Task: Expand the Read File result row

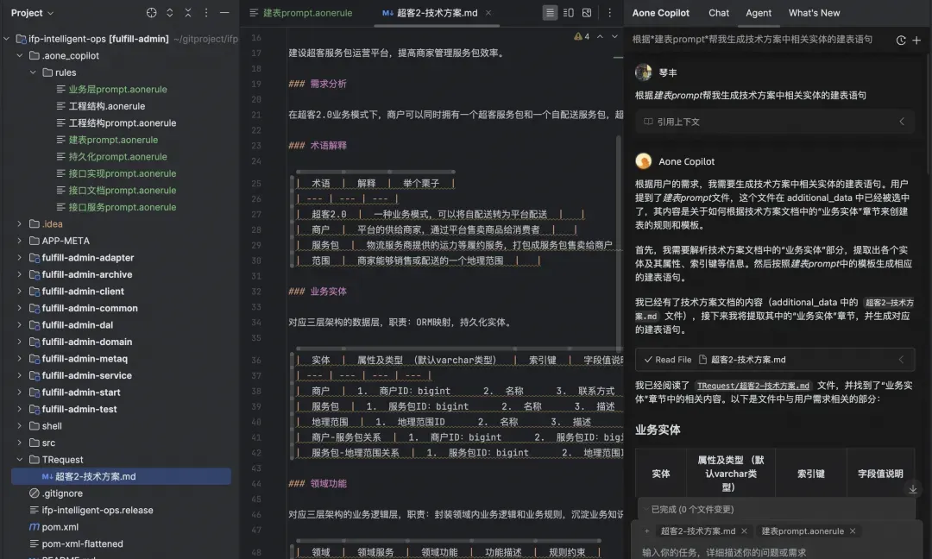Action: coord(901,360)
